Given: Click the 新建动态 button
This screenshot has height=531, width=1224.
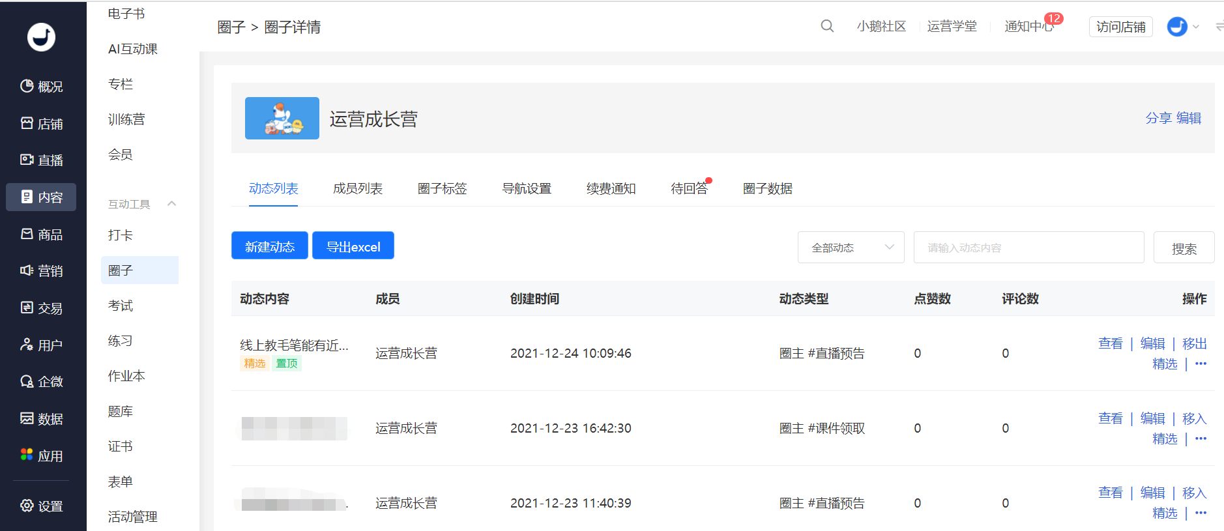Looking at the screenshot, I should 269,246.
